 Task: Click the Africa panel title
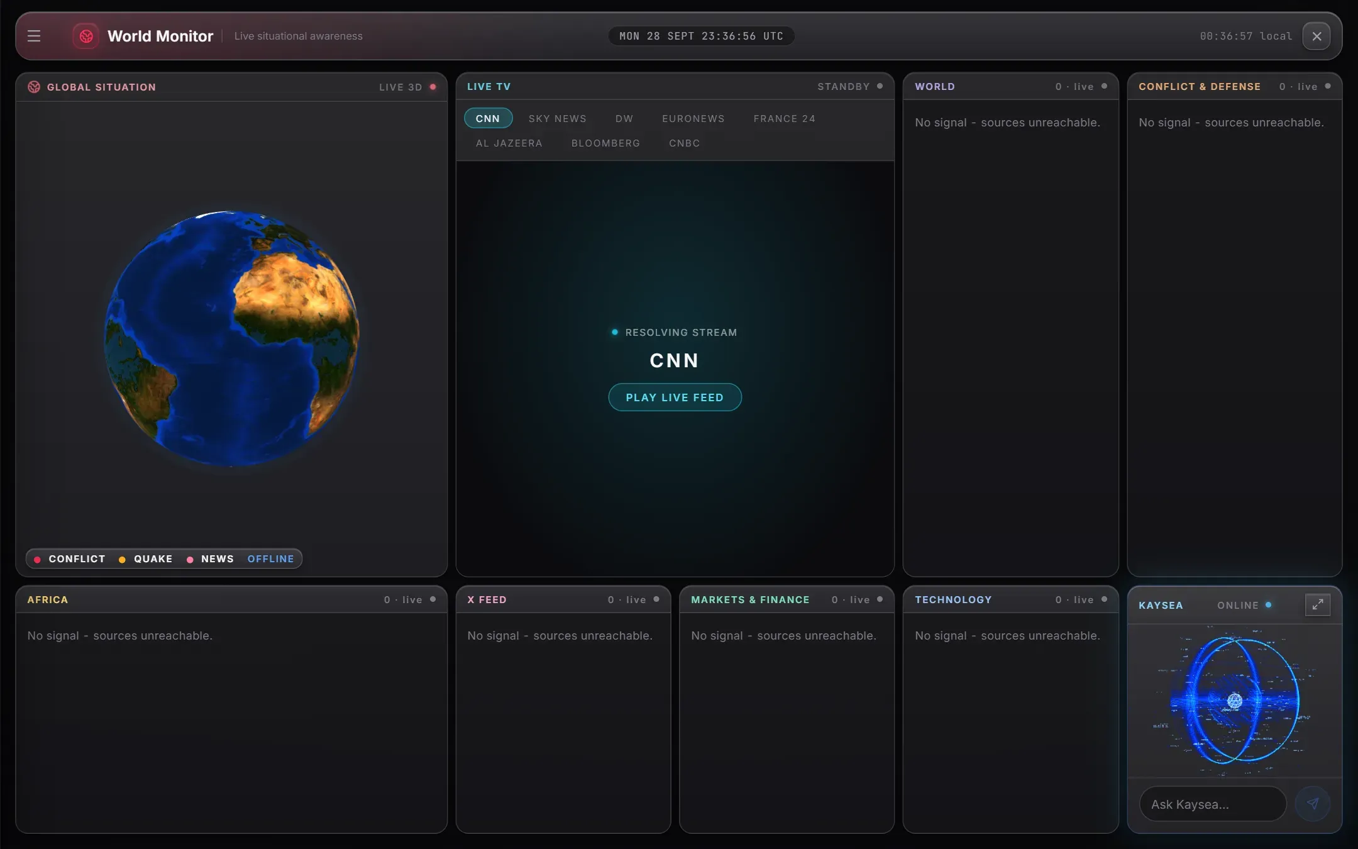48,599
